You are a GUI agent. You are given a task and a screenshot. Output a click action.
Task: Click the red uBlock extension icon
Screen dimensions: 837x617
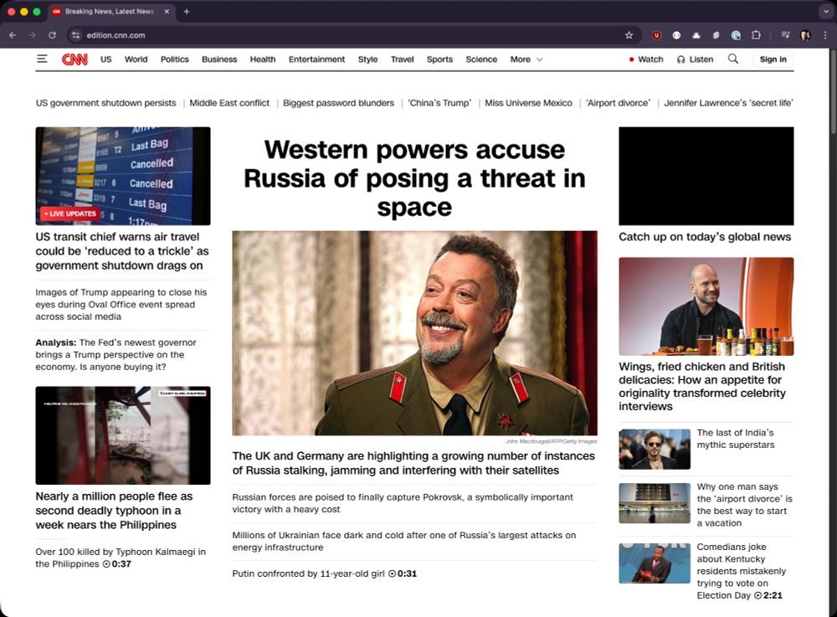tap(657, 35)
